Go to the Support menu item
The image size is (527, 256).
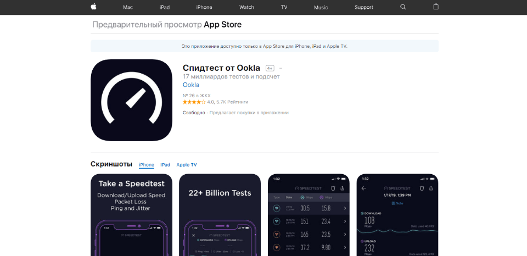point(363,7)
